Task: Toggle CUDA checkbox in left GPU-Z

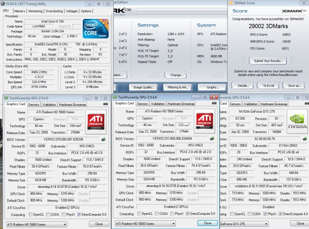Action: pos(48,214)
